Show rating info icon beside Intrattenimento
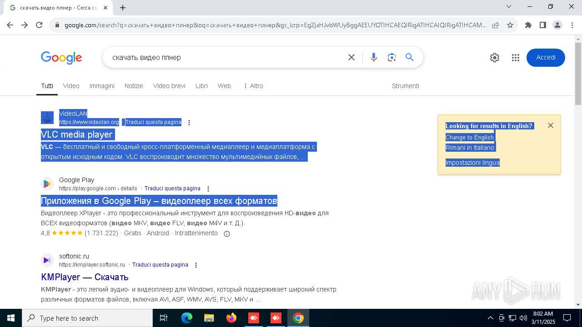The height and width of the screenshot is (327, 582). 227,234
